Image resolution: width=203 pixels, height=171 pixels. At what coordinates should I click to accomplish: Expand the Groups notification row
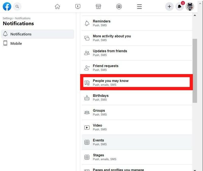137,112
